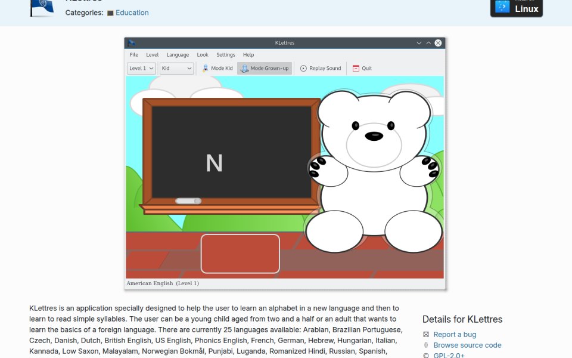Minimize the KLettres screenshot window
Image resolution: width=572 pixels, height=358 pixels.
pos(419,43)
